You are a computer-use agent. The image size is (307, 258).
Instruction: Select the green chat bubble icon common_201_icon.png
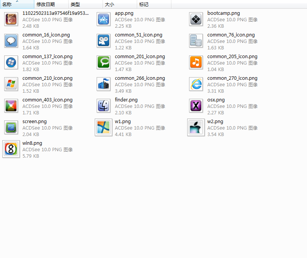103,62
